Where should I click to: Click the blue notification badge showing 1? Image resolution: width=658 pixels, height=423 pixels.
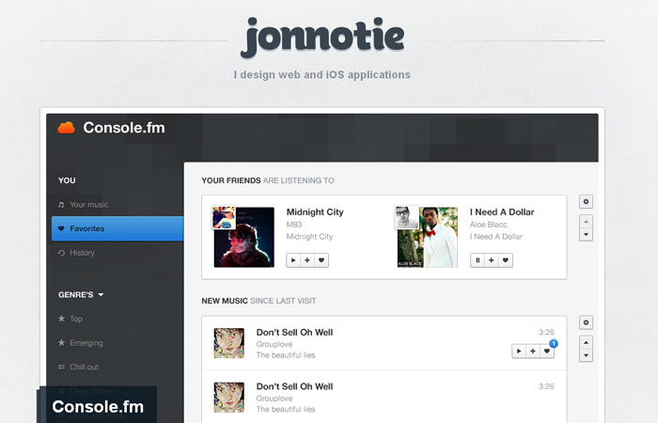554,344
